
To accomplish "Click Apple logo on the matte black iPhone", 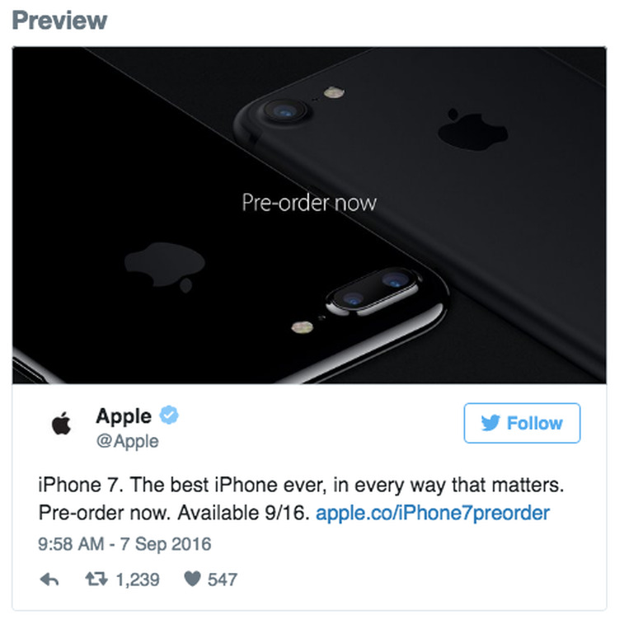I will pos(472,129).
